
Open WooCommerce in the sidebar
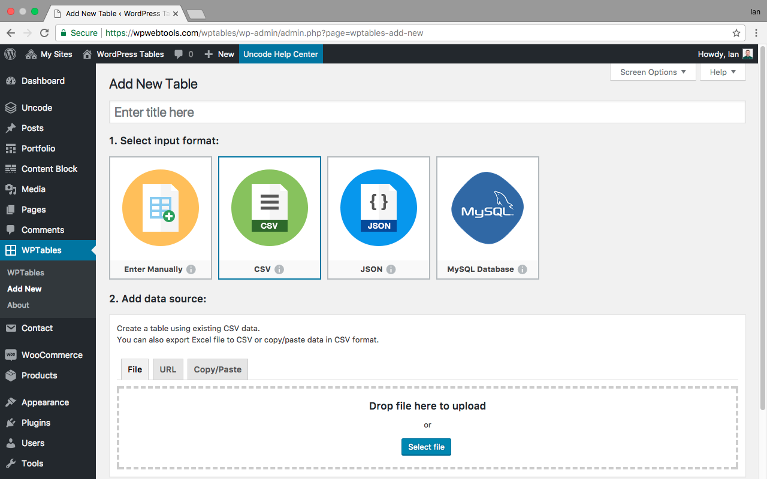point(52,355)
